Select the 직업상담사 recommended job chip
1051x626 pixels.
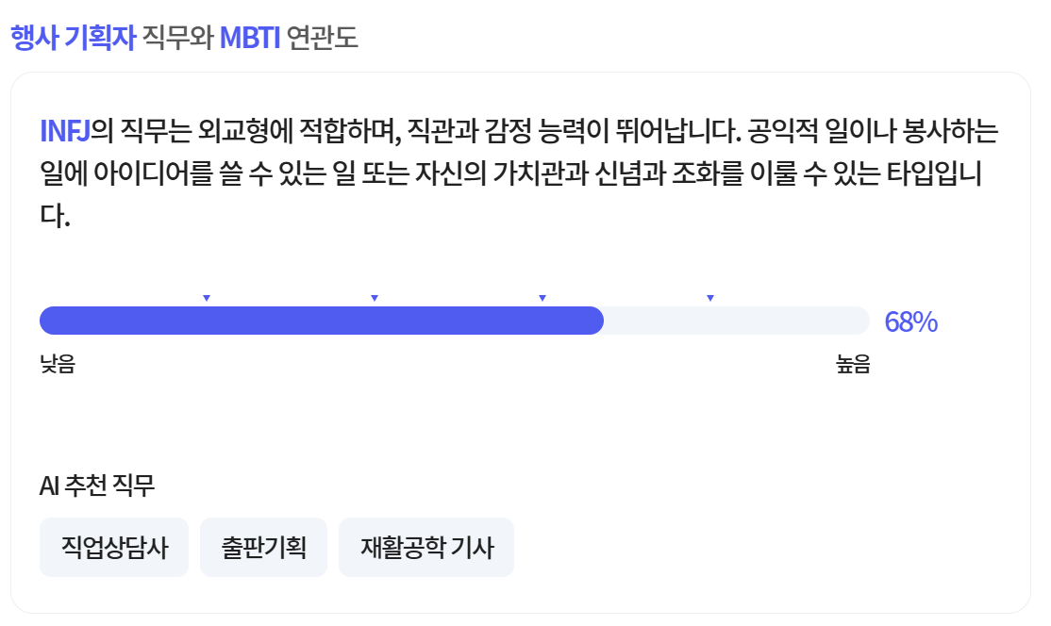[x=114, y=547]
